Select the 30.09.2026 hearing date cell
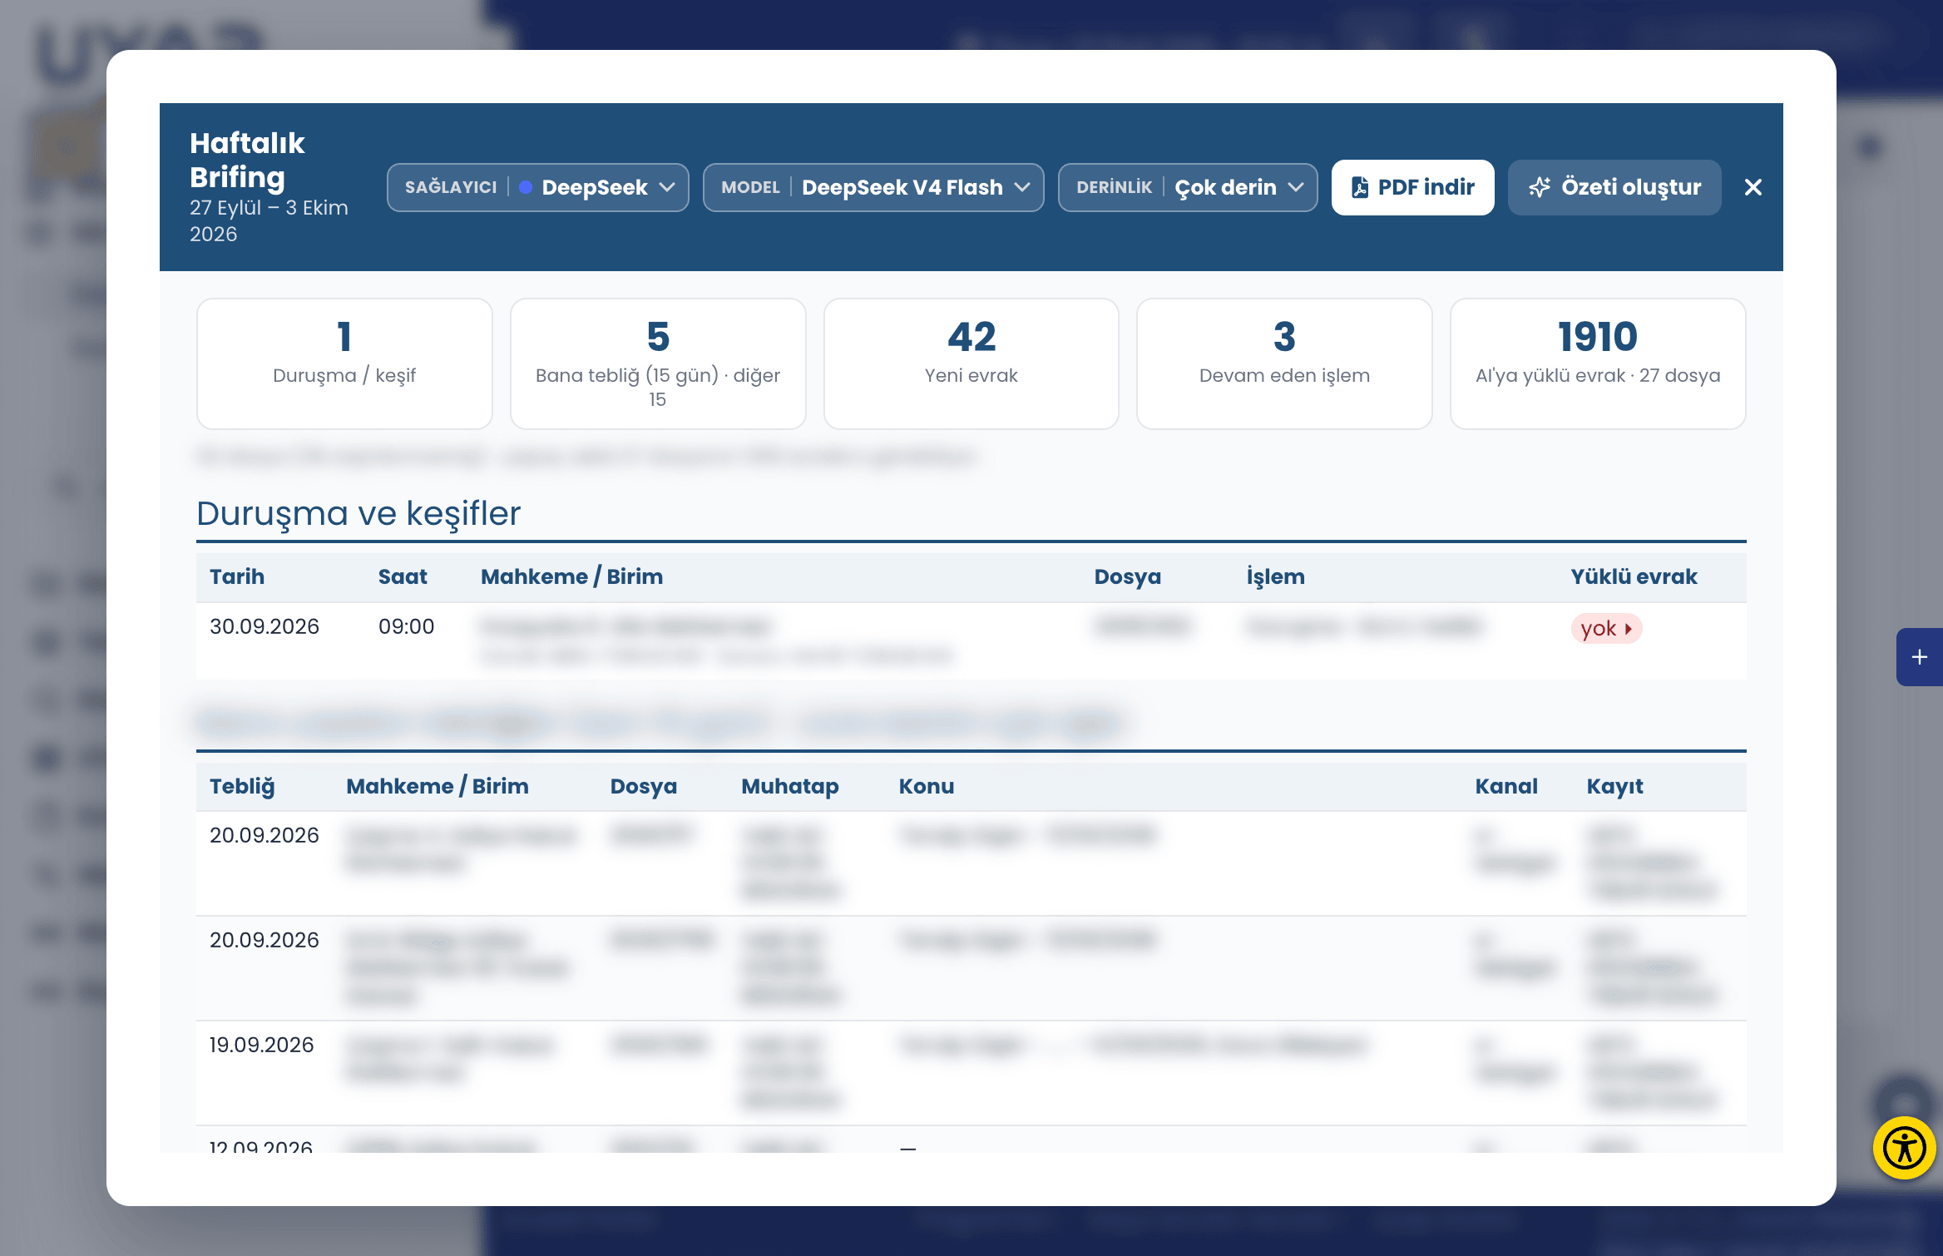This screenshot has height=1256, width=1943. point(265,626)
